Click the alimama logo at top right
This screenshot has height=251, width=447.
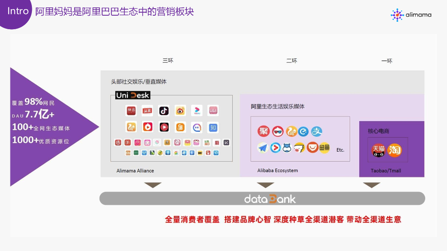tap(411, 15)
